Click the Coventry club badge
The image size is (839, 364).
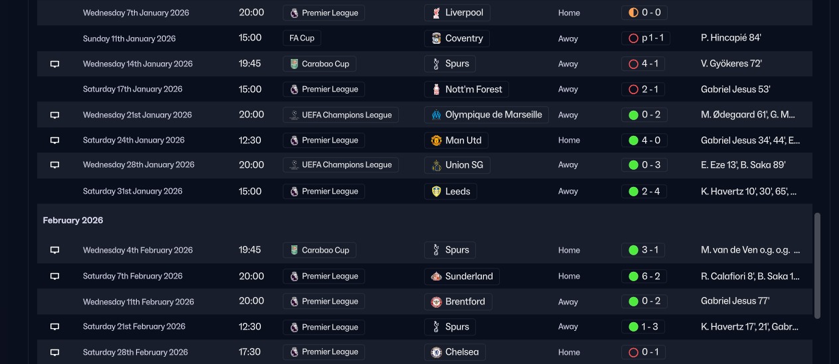tap(435, 38)
